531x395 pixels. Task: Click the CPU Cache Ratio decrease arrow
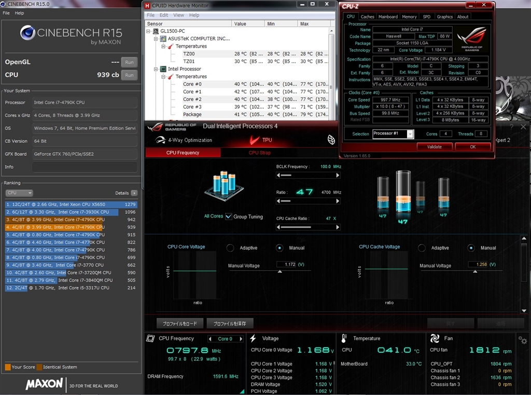(278, 227)
